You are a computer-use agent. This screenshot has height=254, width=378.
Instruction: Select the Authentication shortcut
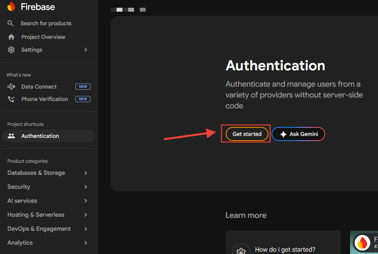(49, 136)
